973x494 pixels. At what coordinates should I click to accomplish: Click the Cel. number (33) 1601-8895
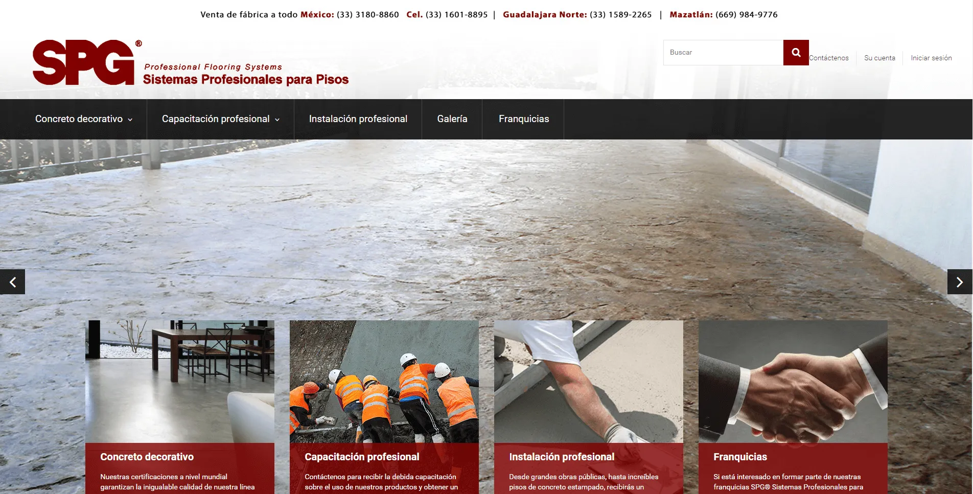click(x=457, y=15)
